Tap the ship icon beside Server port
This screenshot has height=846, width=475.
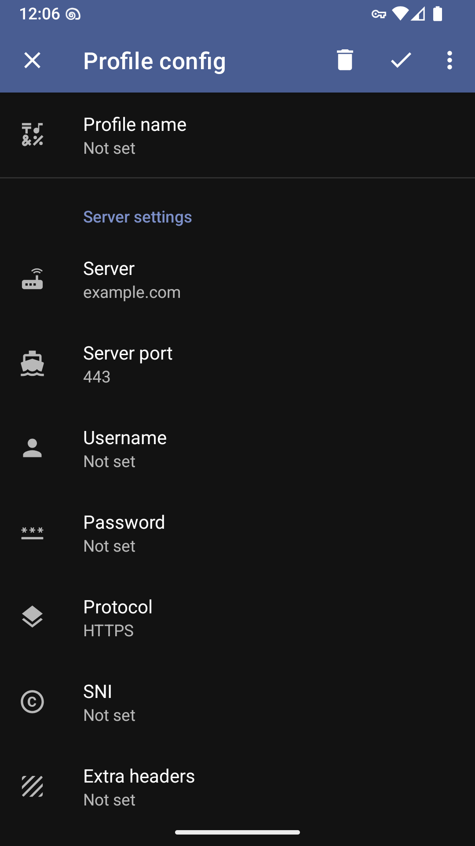click(32, 364)
